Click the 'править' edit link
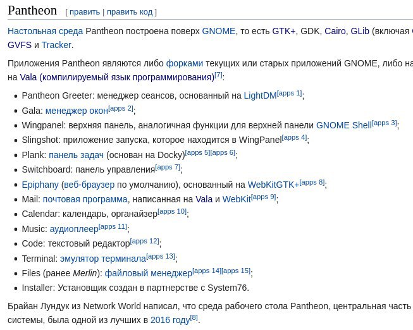This screenshot has height=330, width=413. coord(85,12)
